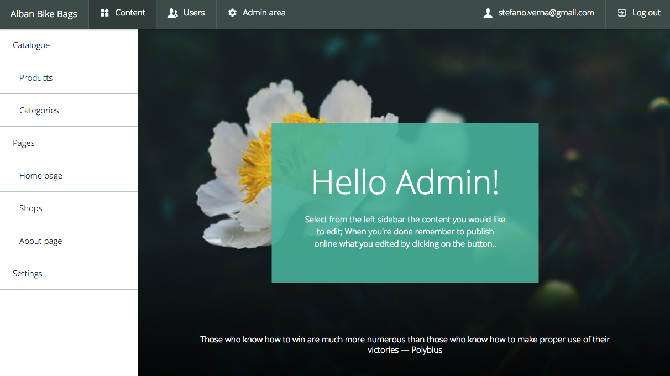The image size is (670, 376).
Task: Click the Users people icon
Action: 173,13
